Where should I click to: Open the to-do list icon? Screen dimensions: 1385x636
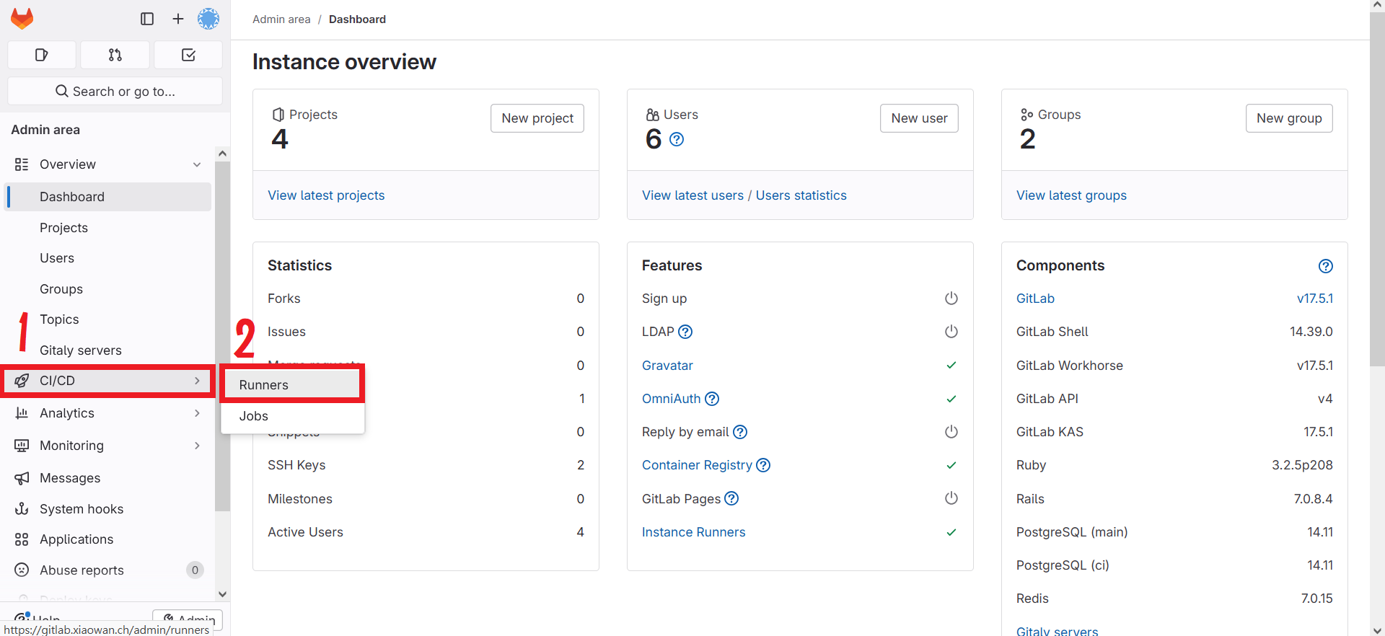click(188, 55)
